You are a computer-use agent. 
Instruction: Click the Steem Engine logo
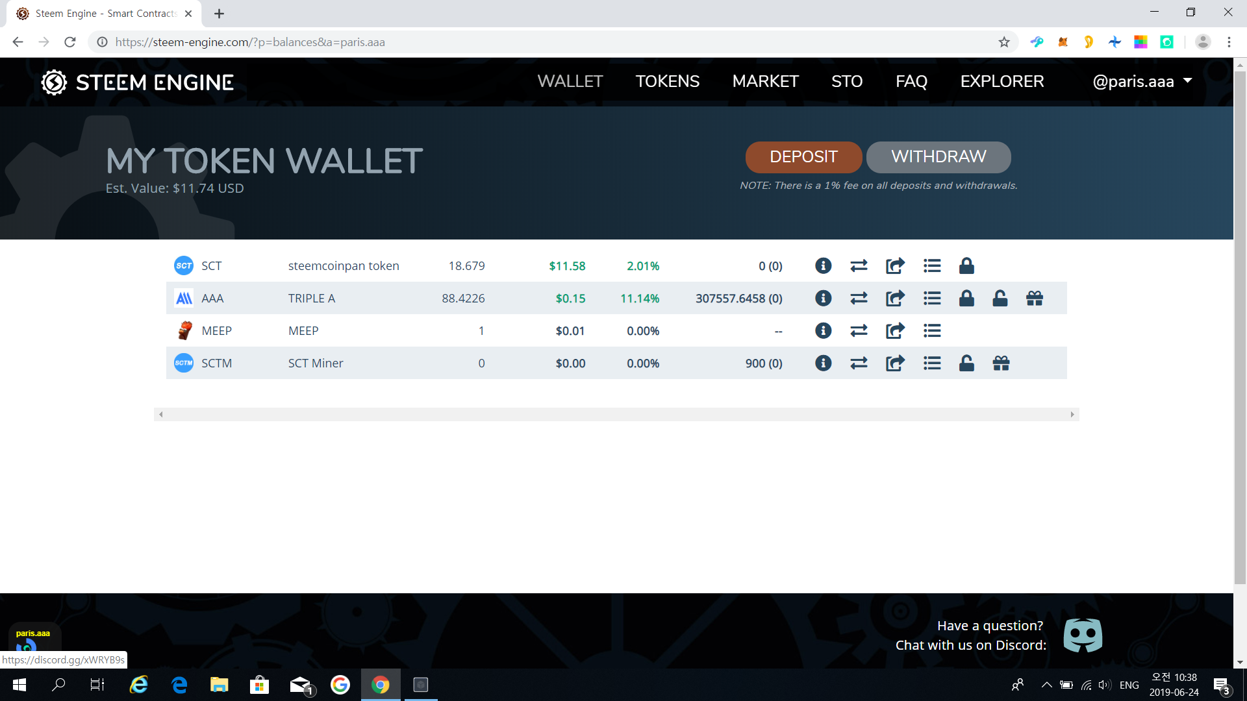coord(138,82)
